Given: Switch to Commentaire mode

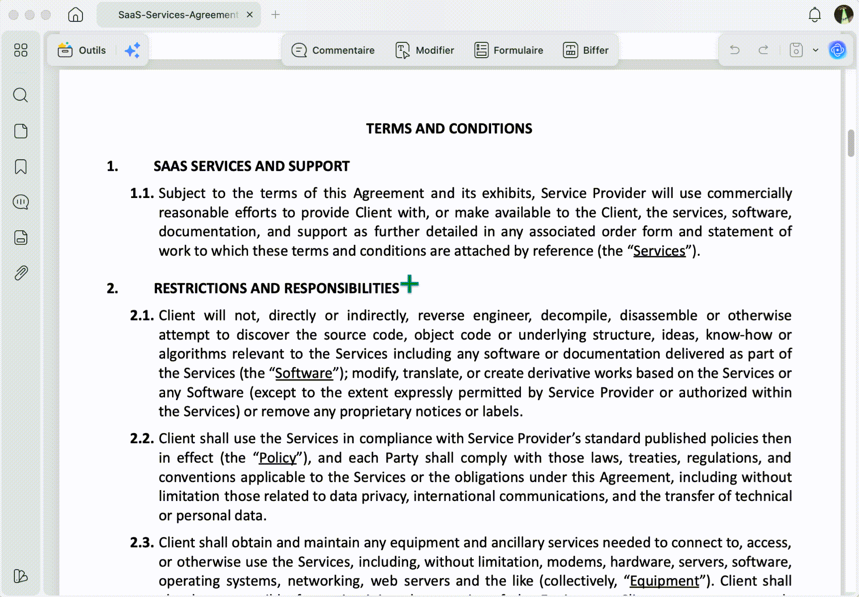Looking at the screenshot, I should point(333,50).
